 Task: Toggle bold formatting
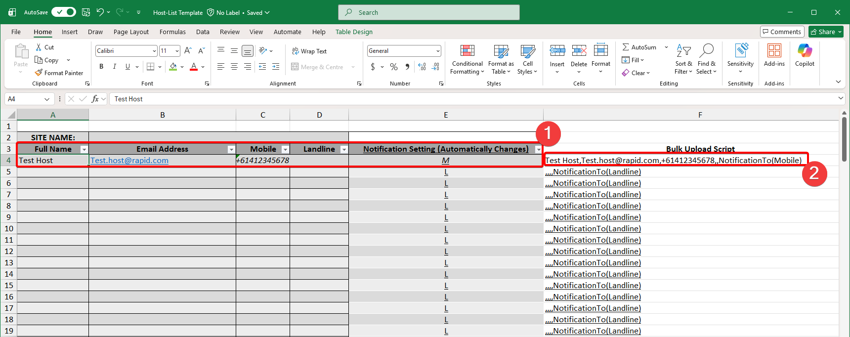coord(101,67)
